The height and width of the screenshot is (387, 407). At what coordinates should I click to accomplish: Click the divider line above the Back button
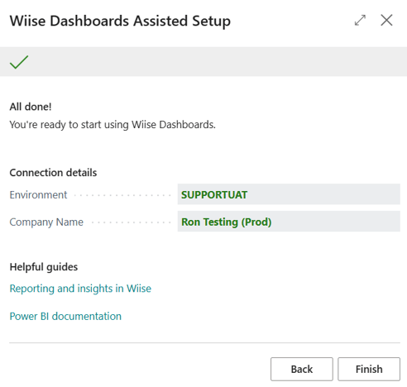click(x=204, y=343)
